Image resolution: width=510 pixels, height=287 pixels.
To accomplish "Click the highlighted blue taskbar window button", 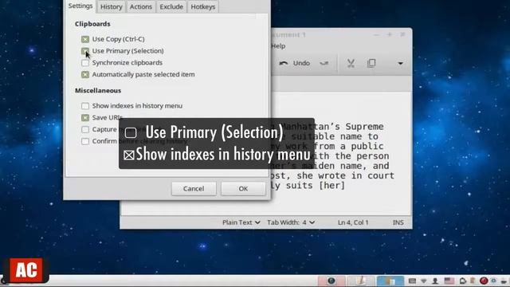I will tap(390, 281).
